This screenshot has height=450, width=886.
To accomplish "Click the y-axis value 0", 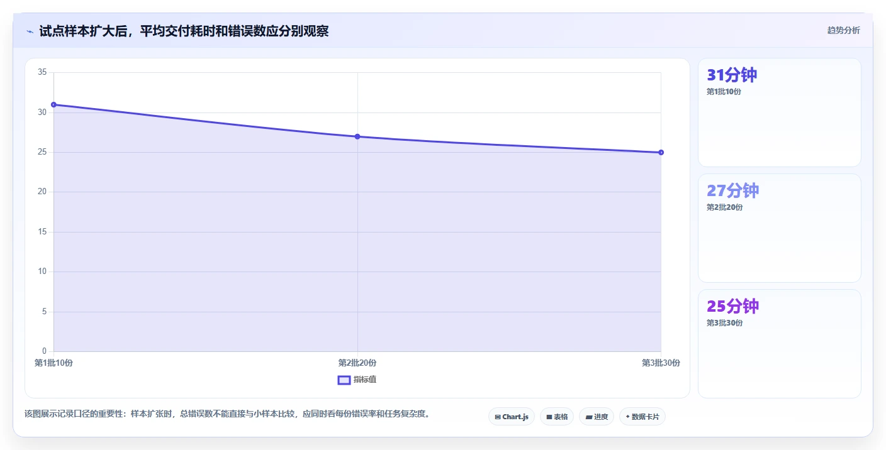I will (44, 351).
